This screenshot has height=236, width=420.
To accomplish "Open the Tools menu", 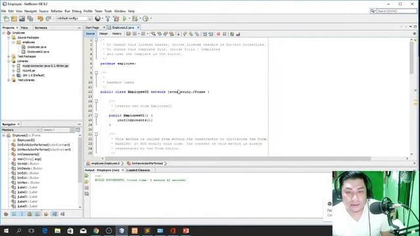I will point(108,11).
